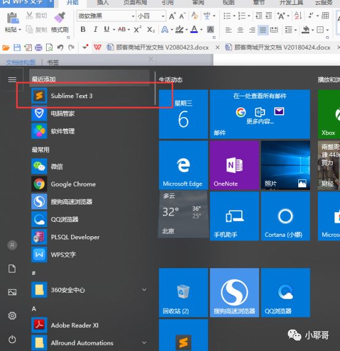Switch to the 开始 ribbon tab

[x=72, y=2]
